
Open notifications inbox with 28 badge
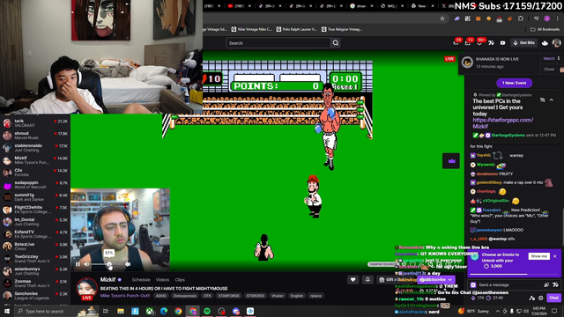(x=456, y=43)
